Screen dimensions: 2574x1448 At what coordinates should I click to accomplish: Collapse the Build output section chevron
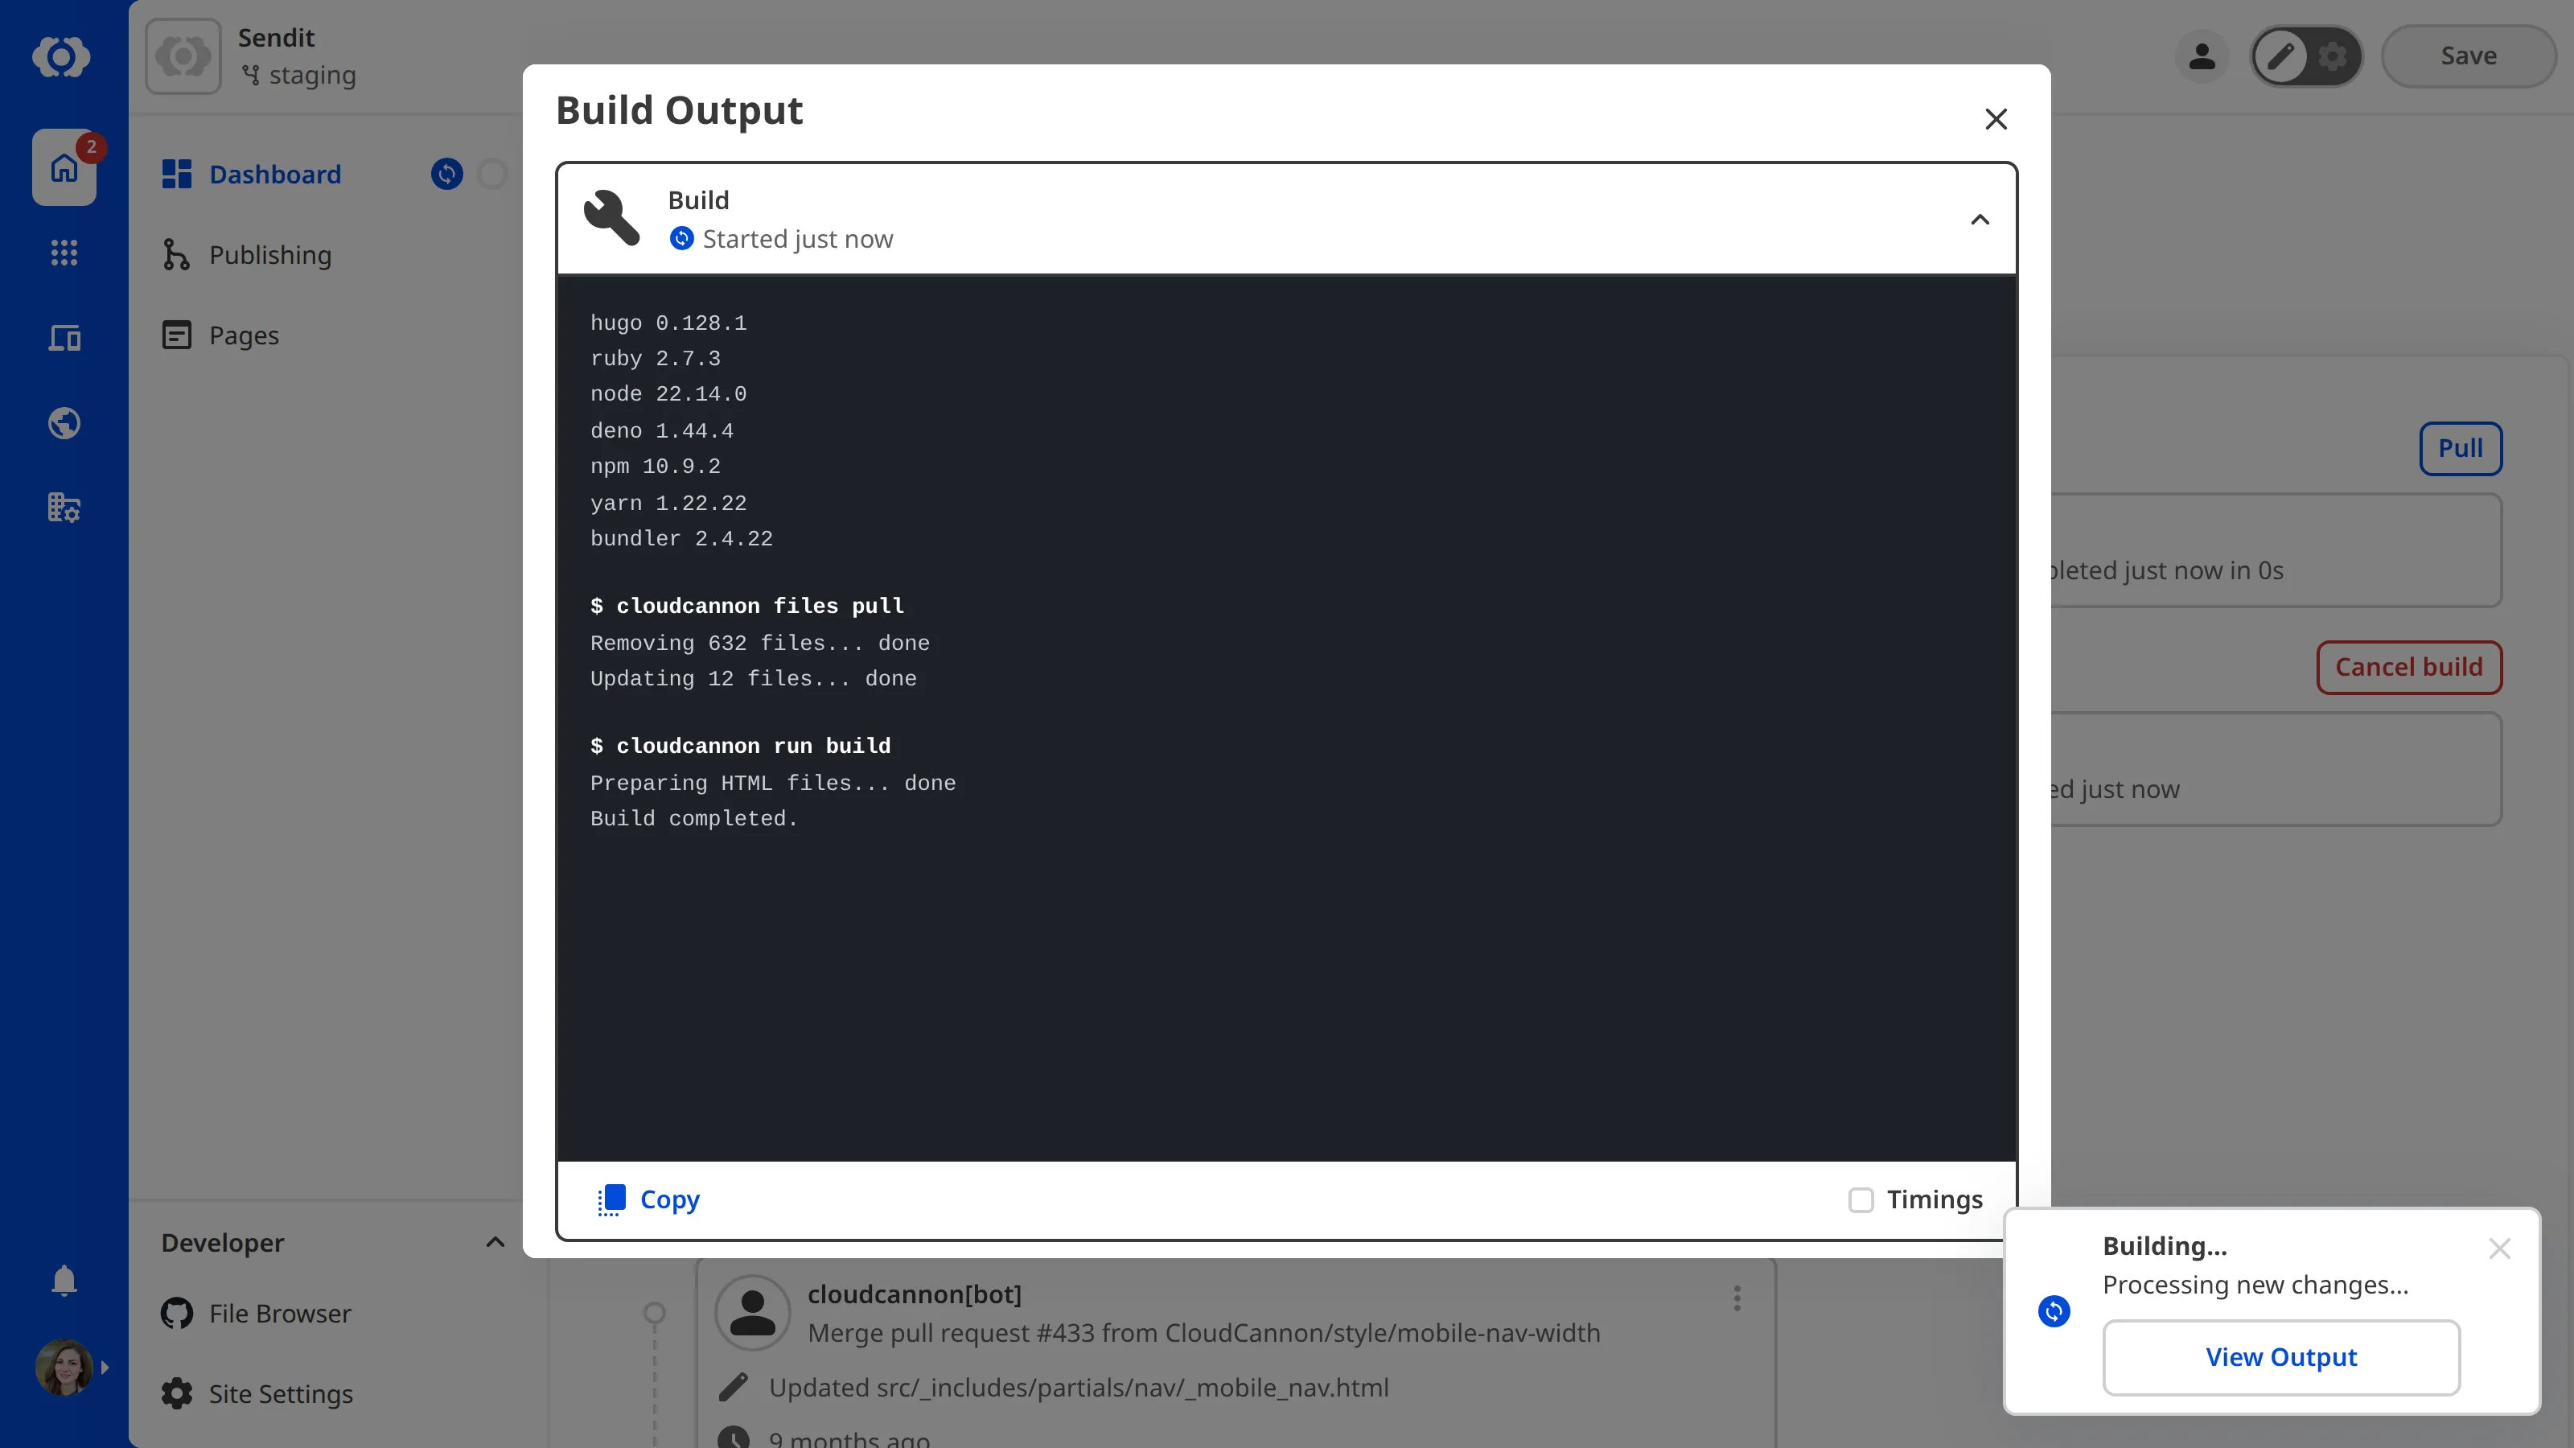tap(1980, 220)
